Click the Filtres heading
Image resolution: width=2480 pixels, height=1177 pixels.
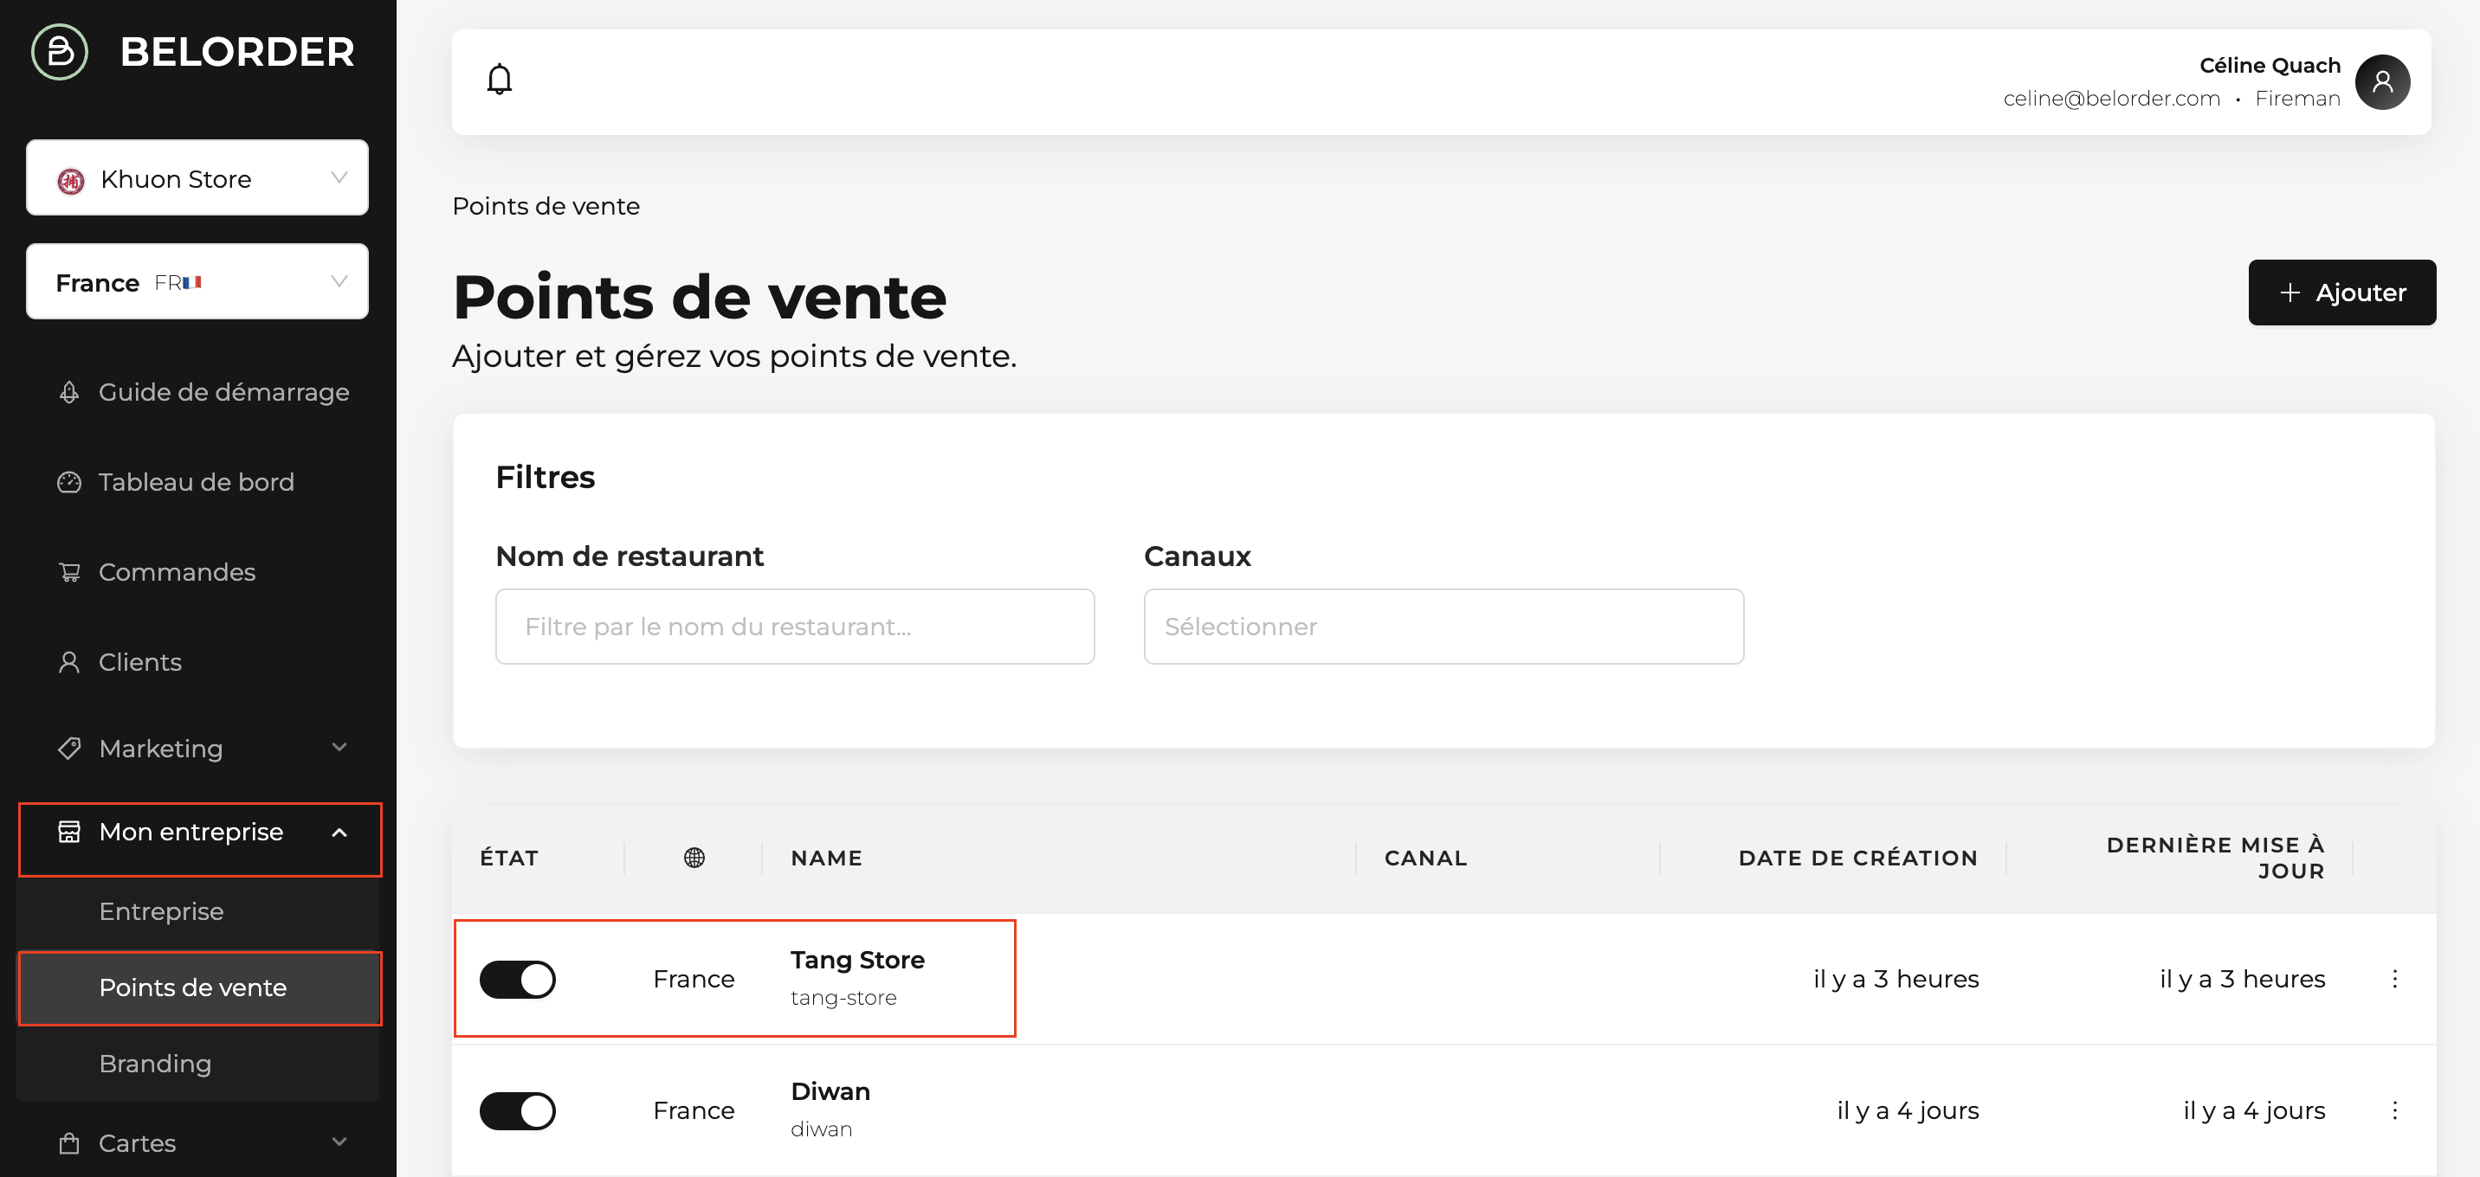(x=545, y=478)
